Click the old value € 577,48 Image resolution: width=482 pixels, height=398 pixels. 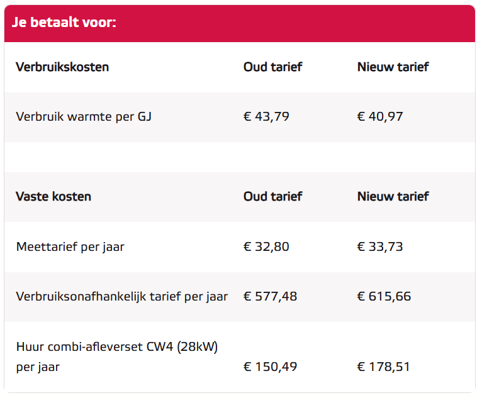click(x=270, y=296)
